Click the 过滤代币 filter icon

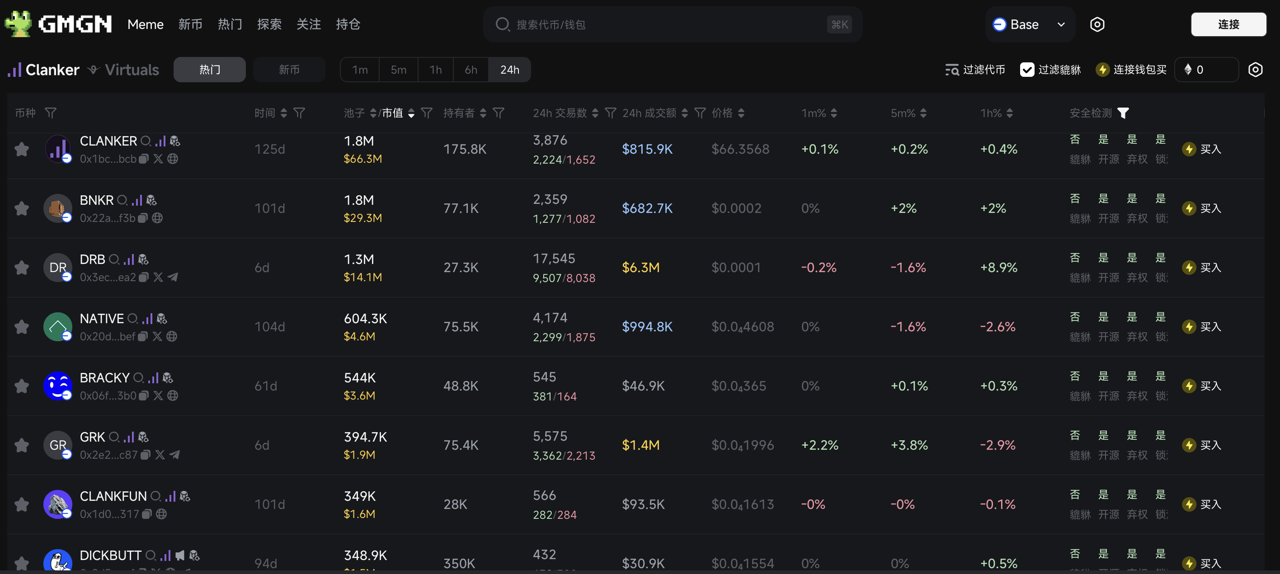[952, 70]
